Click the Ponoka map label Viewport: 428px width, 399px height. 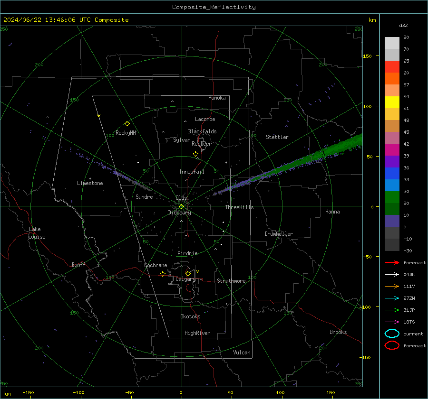217,98
